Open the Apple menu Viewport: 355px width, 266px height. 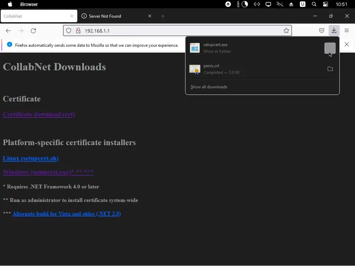click(x=10, y=4)
